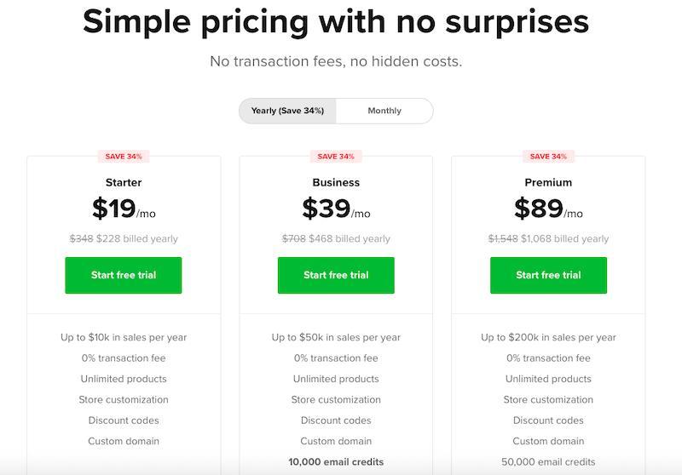Image resolution: width=682 pixels, height=475 pixels.
Task: Start free trial for Business plan
Action: pyautogui.click(x=336, y=275)
